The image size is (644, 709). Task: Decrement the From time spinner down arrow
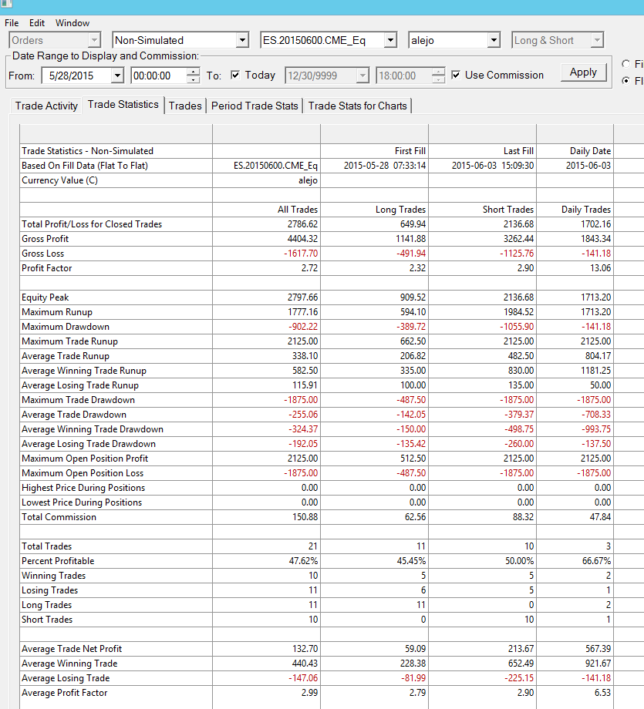194,79
